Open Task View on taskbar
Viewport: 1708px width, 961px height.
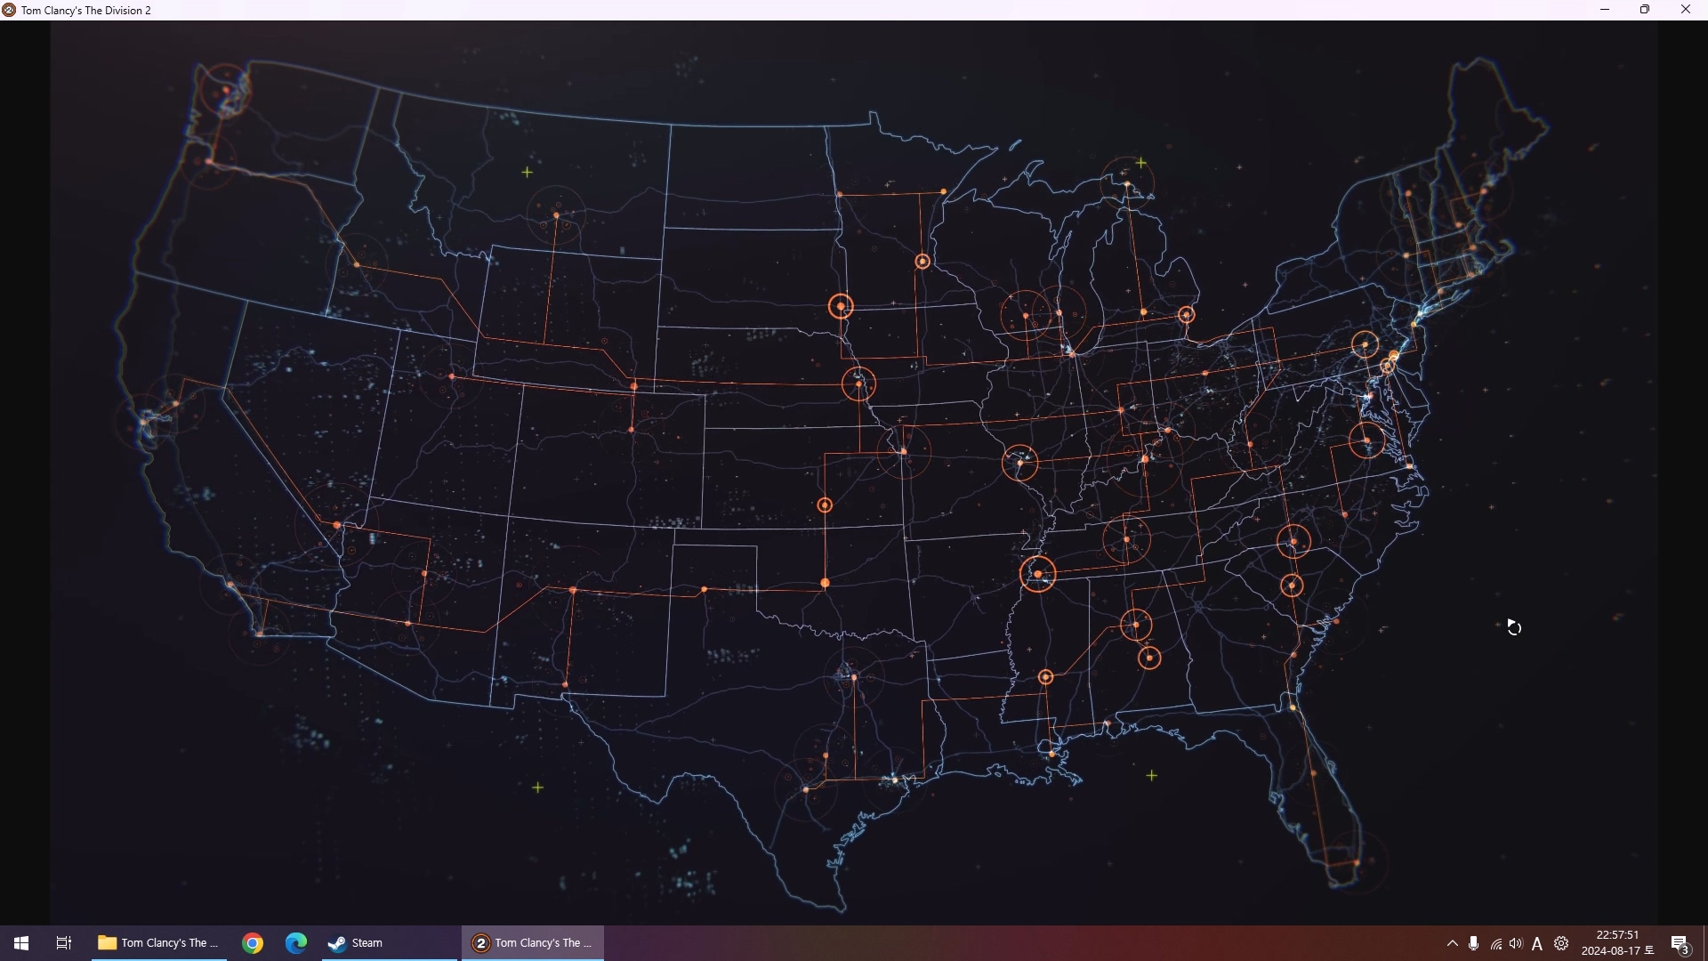[x=63, y=943]
